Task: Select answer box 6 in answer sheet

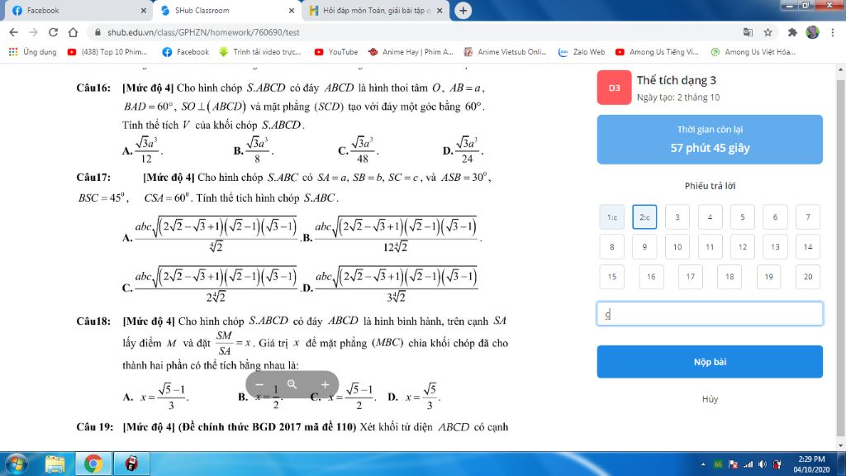Action: click(x=775, y=217)
